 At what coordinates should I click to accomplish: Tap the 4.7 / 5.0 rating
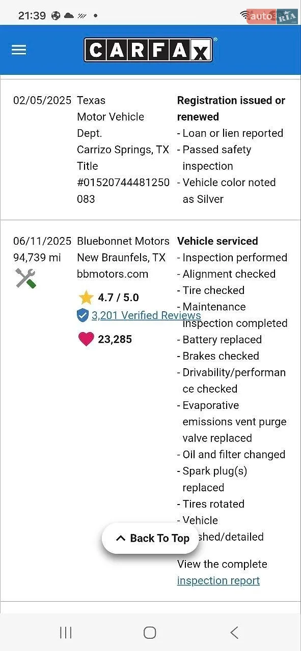click(118, 298)
